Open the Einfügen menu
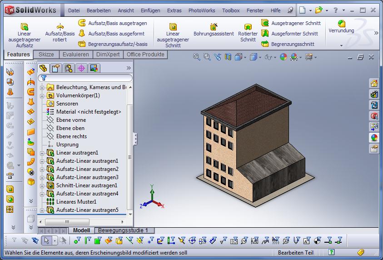The width and height of the screenshot is (383, 260). pyautogui.click(x=150, y=10)
